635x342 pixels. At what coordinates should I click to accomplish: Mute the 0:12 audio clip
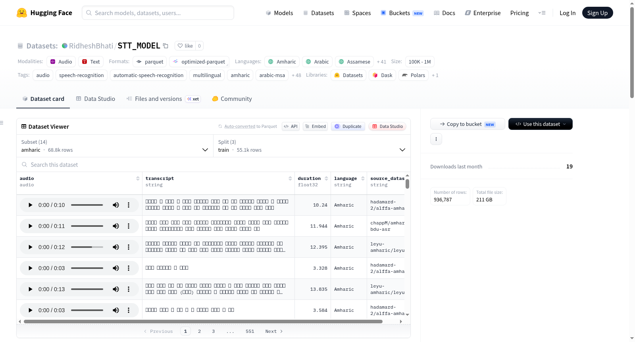[116, 247]
